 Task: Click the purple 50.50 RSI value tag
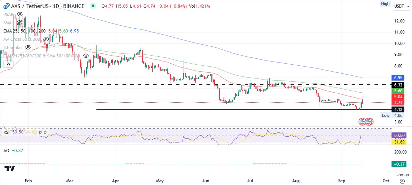(398, 136)
